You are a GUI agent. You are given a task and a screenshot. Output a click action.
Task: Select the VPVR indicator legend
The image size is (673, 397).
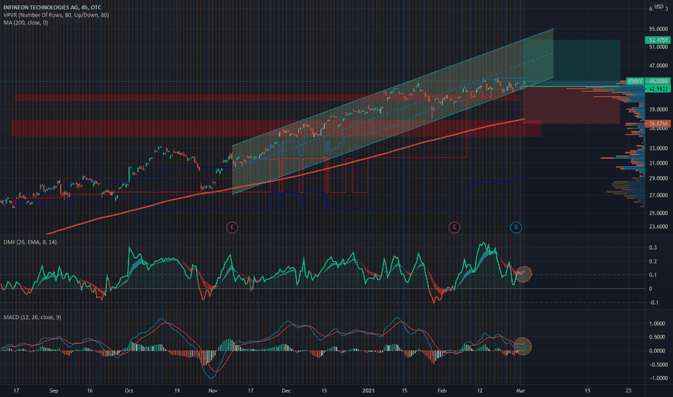[x=56, y=15]
